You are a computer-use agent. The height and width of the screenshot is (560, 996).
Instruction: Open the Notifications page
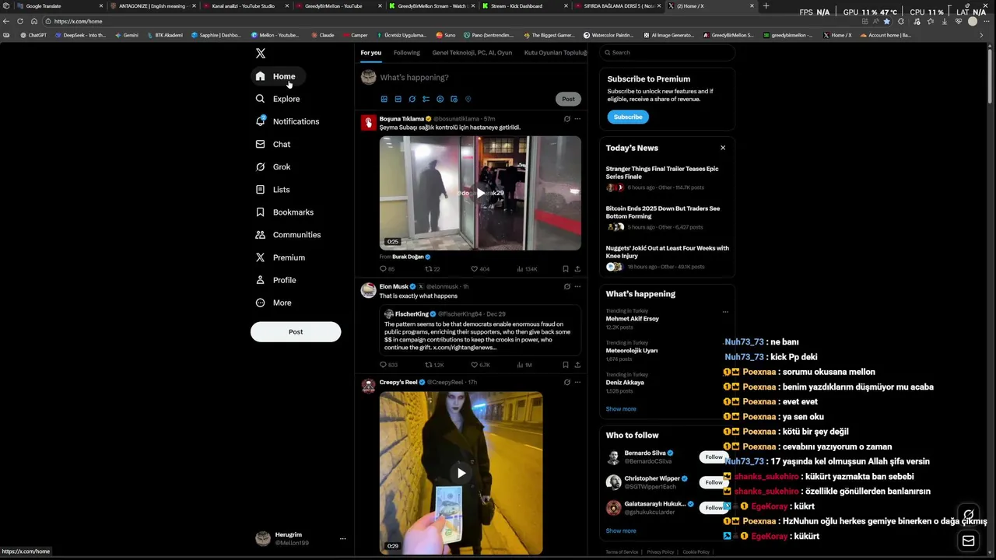click(x=287, y=121)
